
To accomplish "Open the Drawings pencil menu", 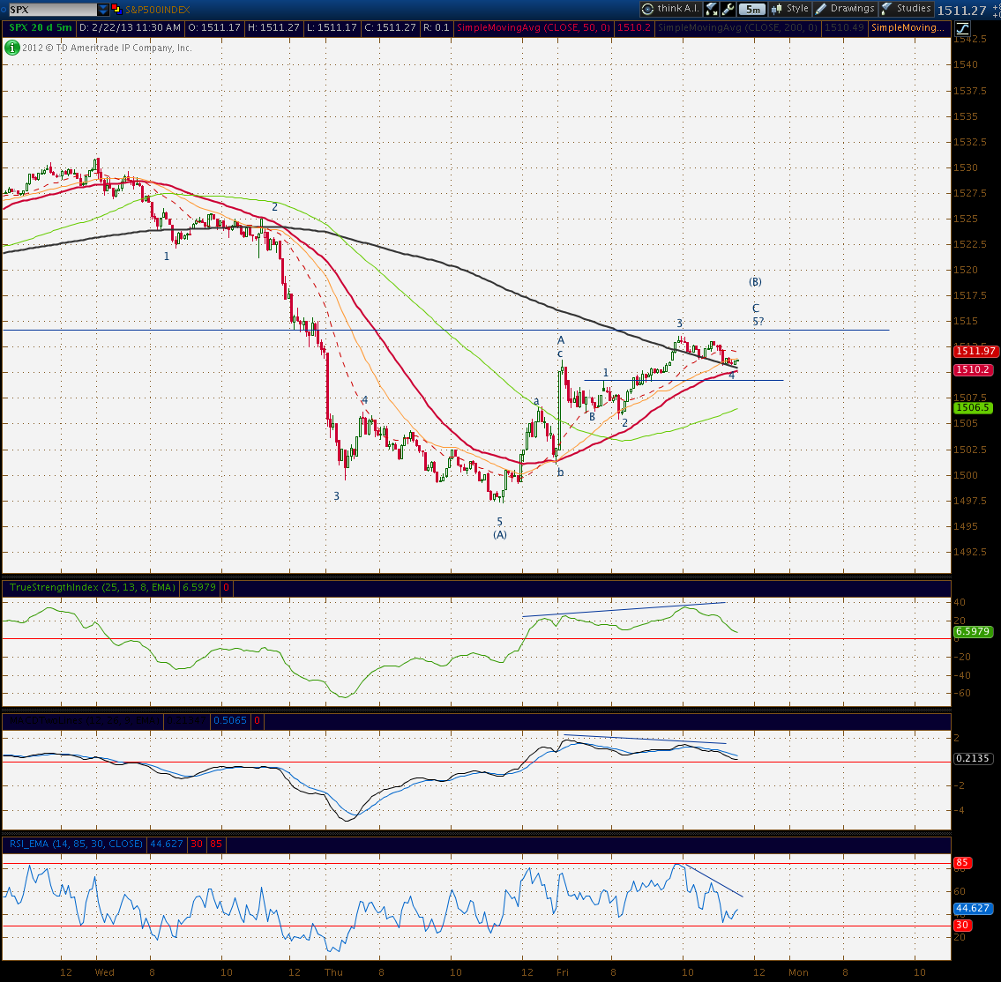I will [845, 9].
